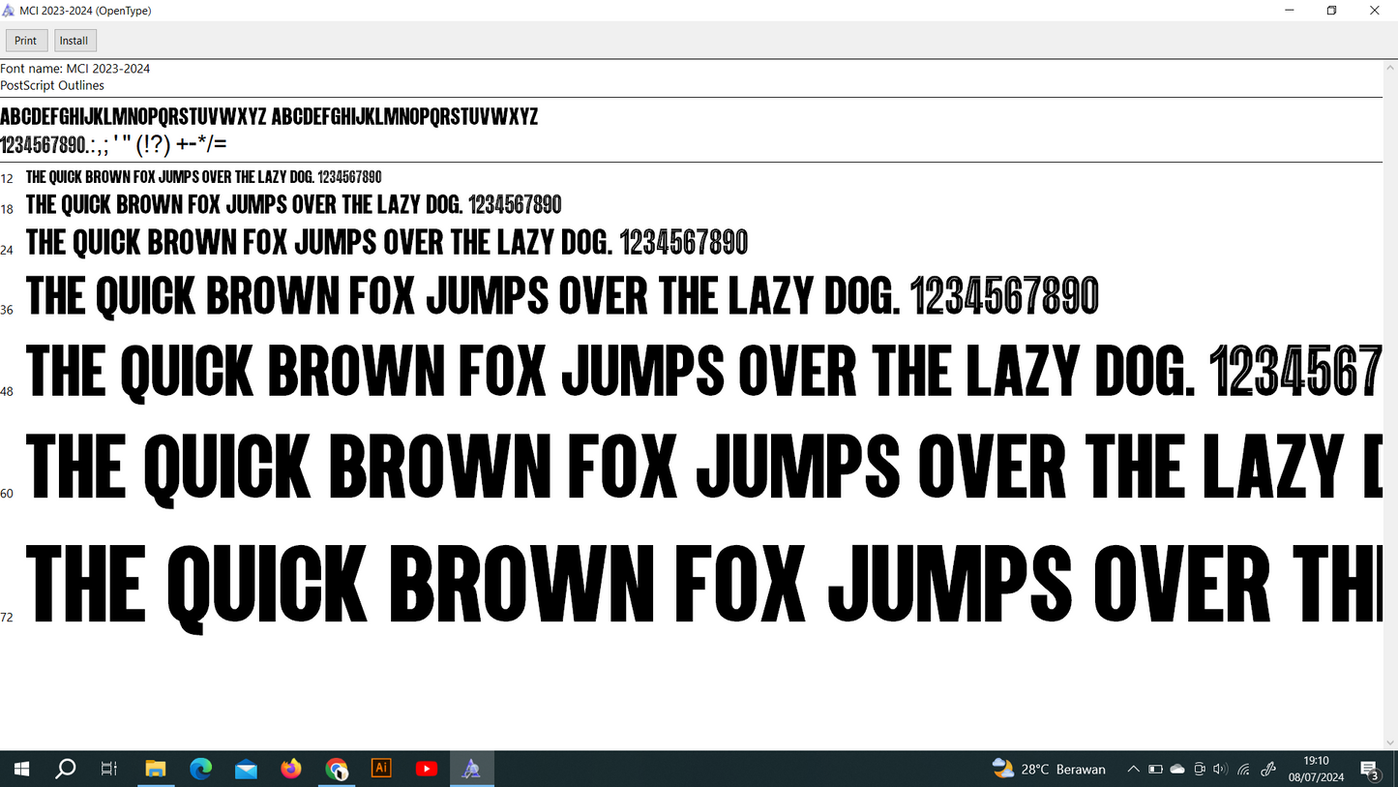
Task: Click the volume speaker icon in tray
Action: coord(1220,769)
